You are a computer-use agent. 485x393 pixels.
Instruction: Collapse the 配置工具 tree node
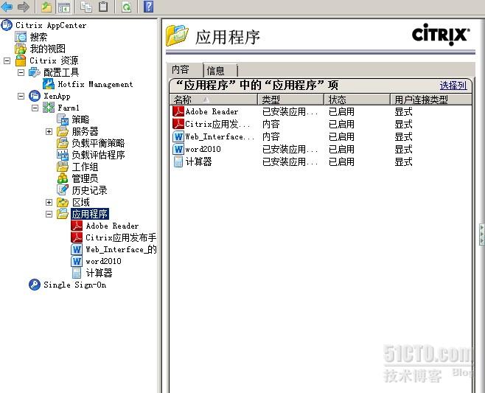tap(21, 72)
